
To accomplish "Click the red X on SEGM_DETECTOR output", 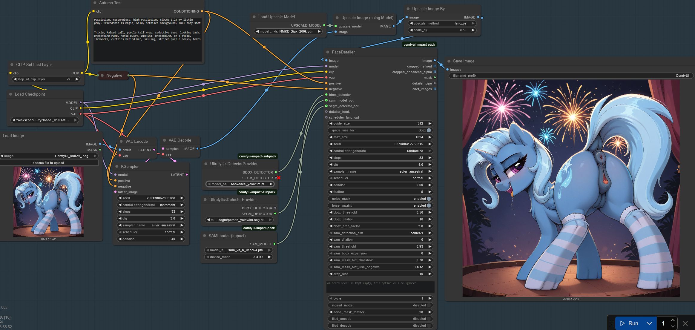I will click(279, 178).
